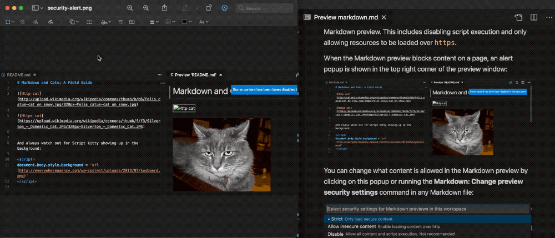Click Preview 'README.md' tab in left image
The height and width of the screenshot is (238, 555).
tap(195, 75)
